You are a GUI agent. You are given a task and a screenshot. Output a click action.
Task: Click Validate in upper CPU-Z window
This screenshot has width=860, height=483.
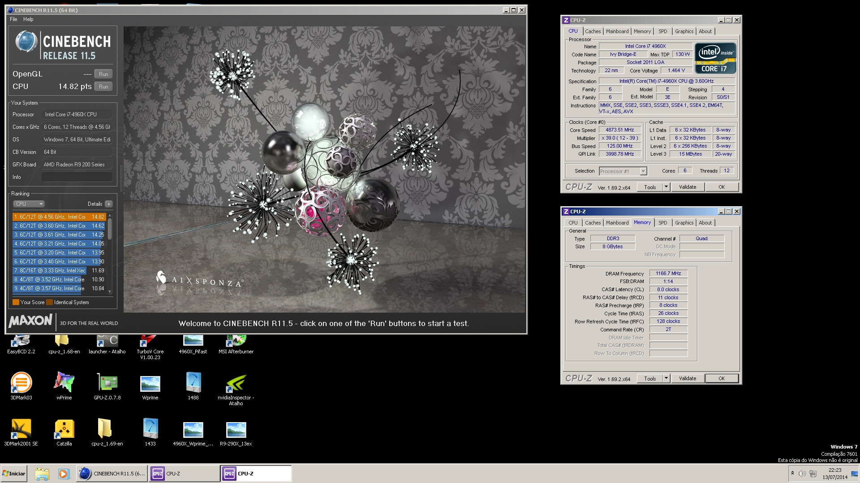(688, 187)
